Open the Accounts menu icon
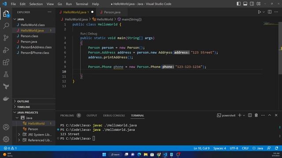This screenshot has height=158, width=282. pos(6,127)
